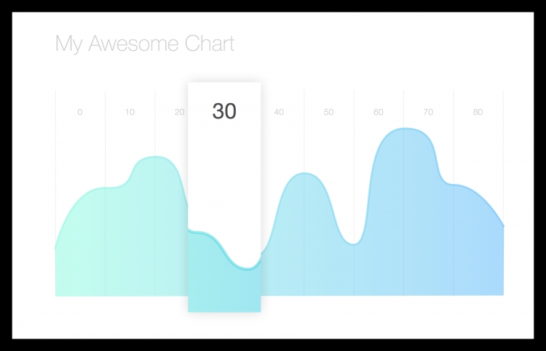Select the 70 axis label
The image size is (546, 351).
click(428, 112)
